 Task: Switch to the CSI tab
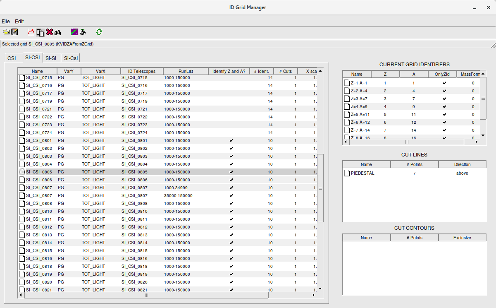click(12, 58)
